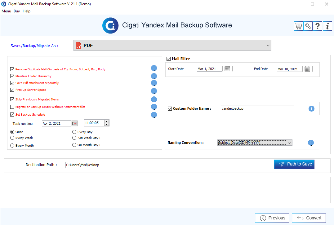Select Every Day schedule option
The width and height of the screenshot is (334, 225).
tap(74, 132)
